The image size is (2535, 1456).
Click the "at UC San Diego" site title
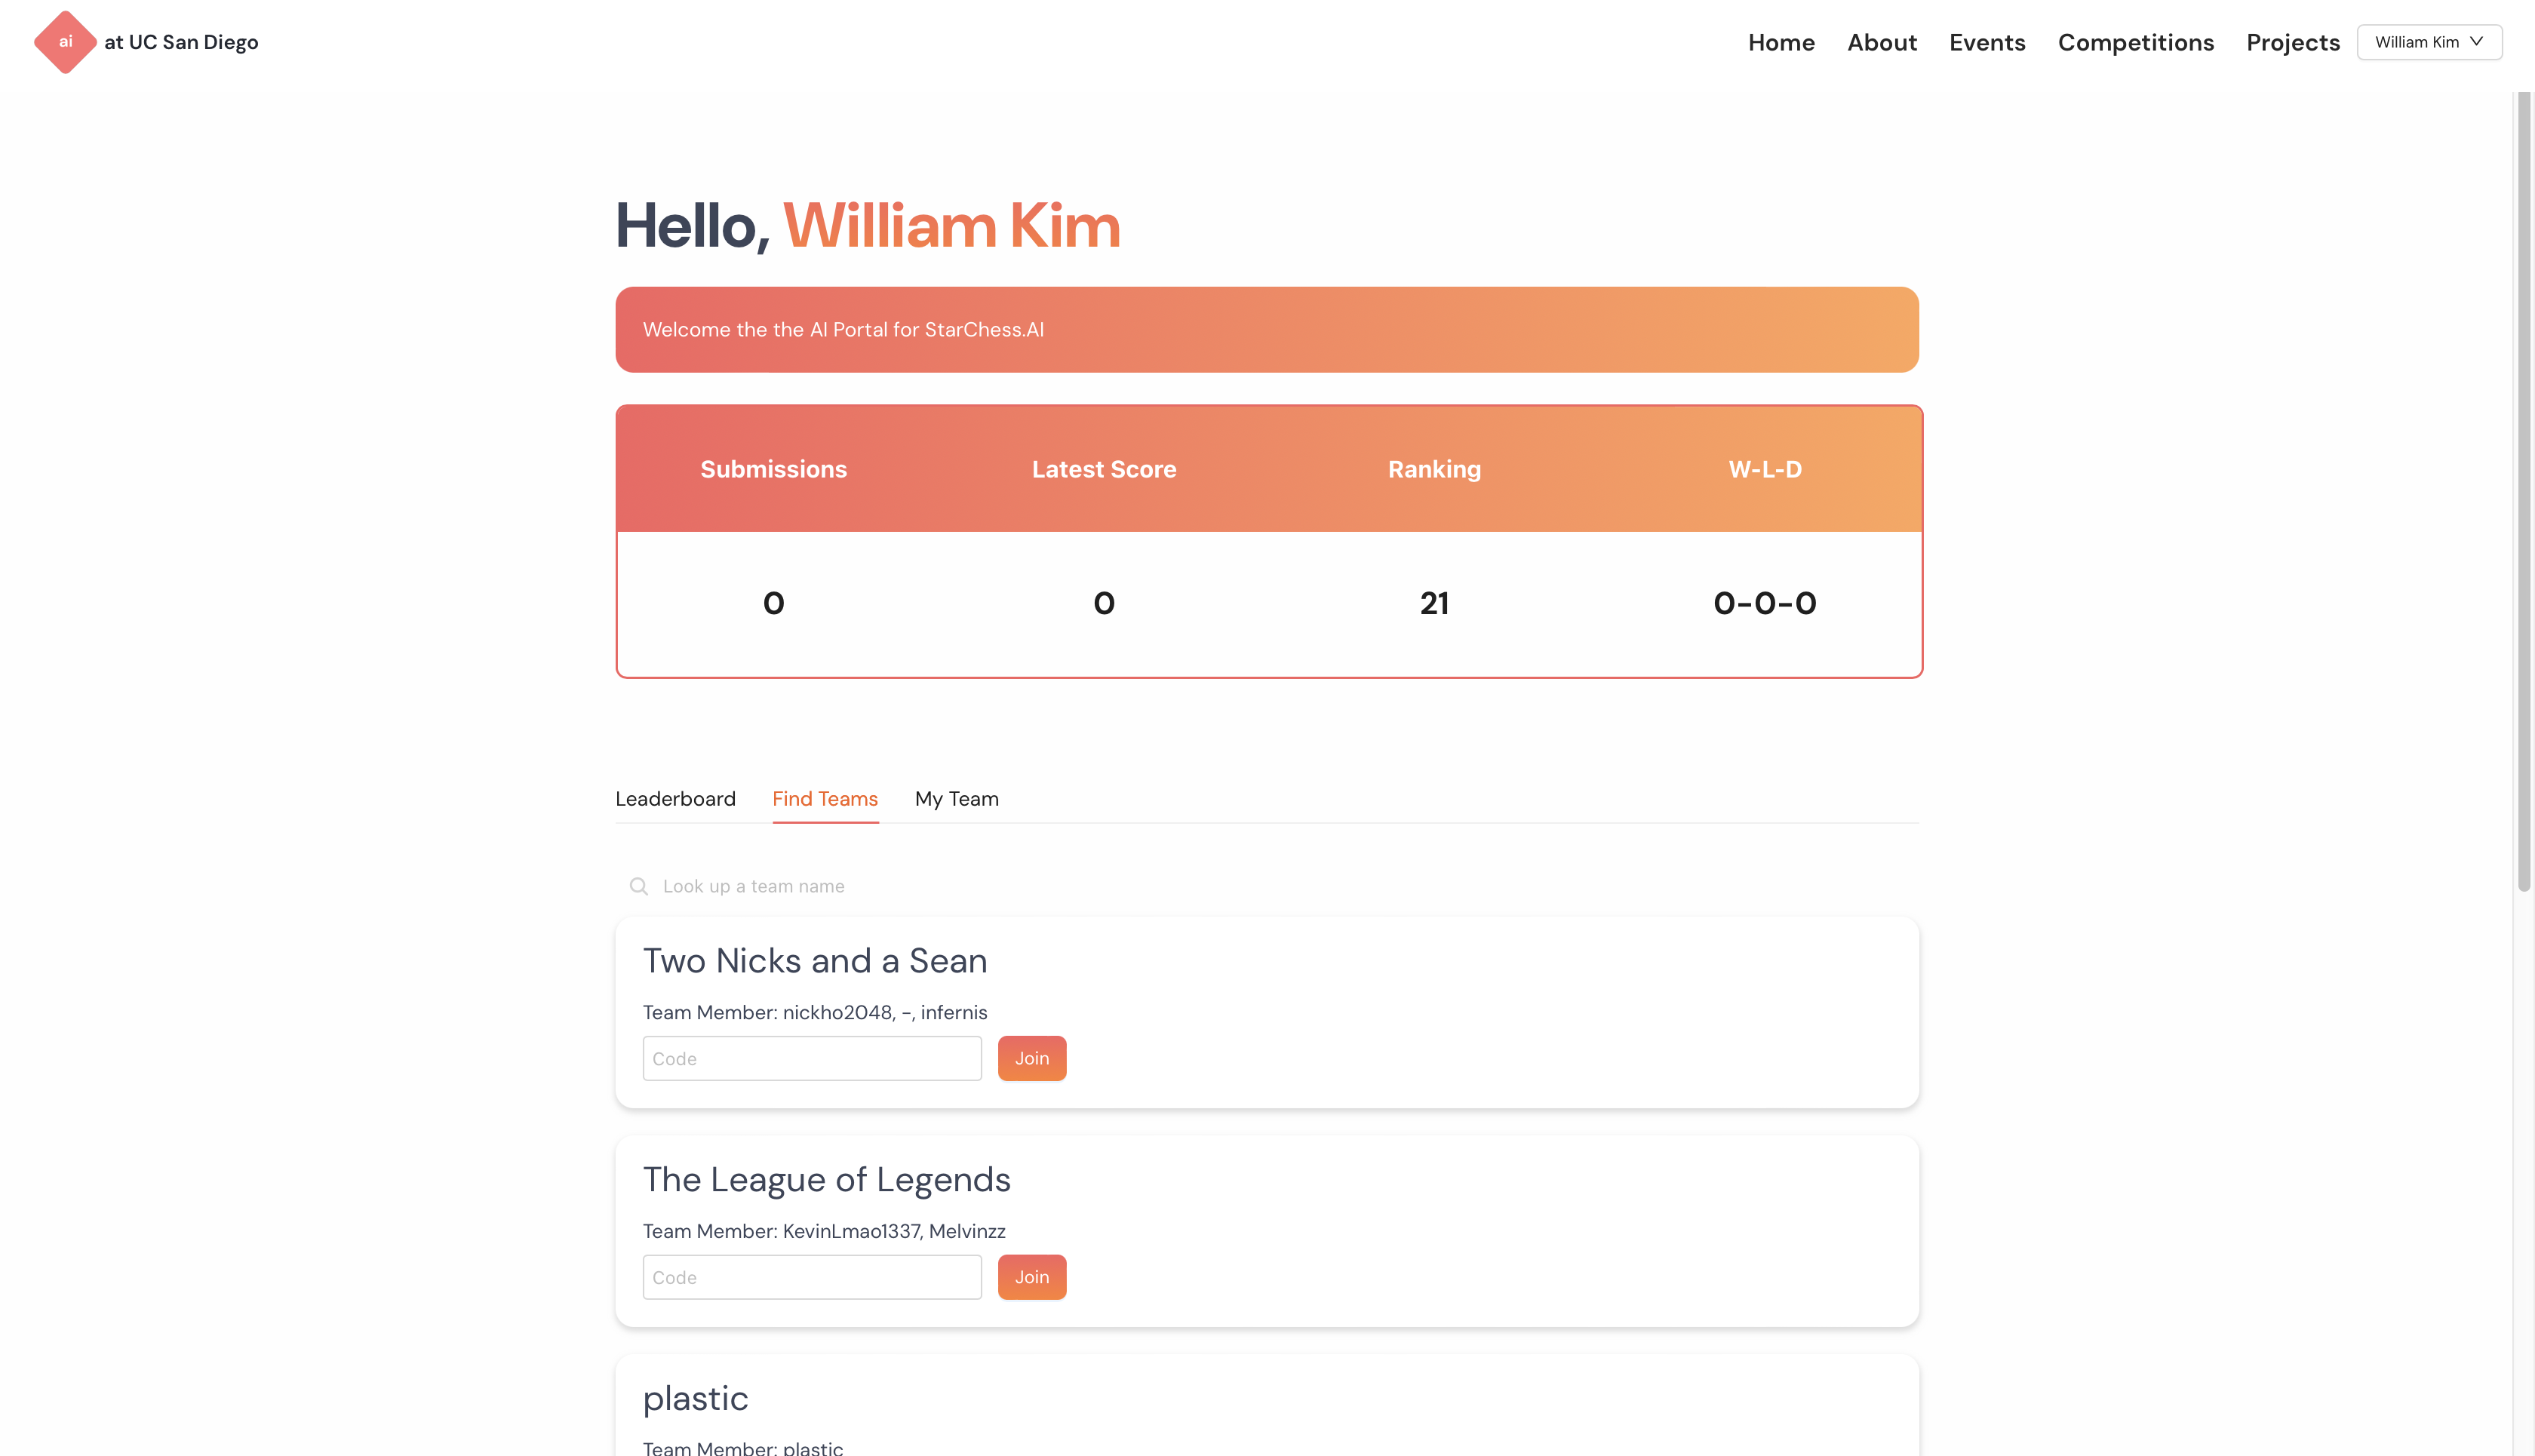tap(181, 42)
